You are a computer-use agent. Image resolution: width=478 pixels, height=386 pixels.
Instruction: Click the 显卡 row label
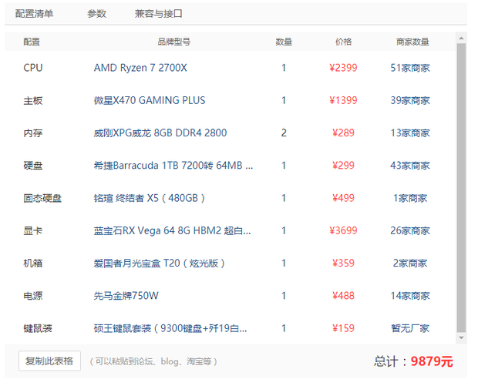tap(33, 230)
